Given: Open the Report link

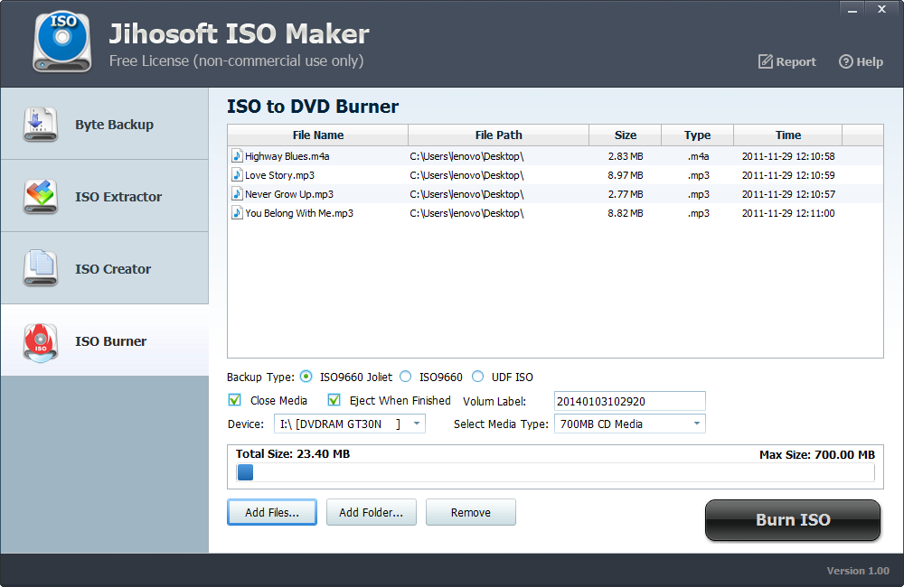Looking at the screenshot, I should point(787,61).
